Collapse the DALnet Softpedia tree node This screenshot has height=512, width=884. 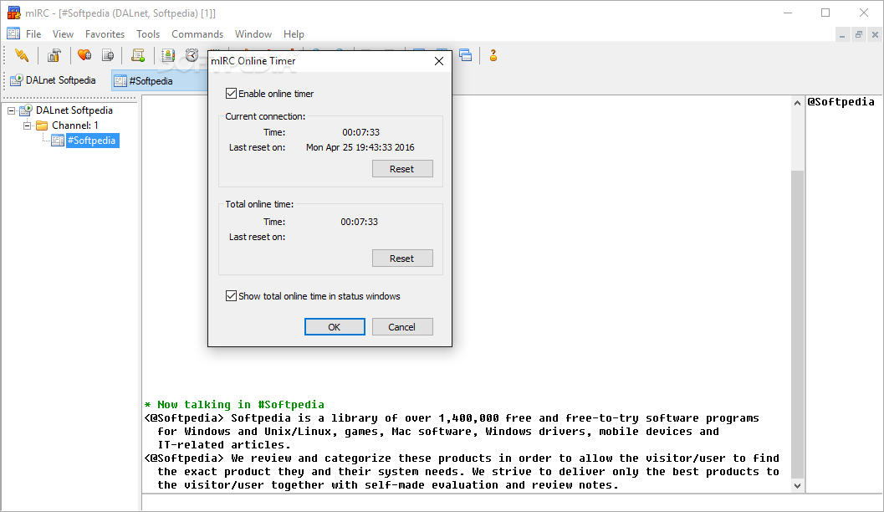tap(11, 110)
